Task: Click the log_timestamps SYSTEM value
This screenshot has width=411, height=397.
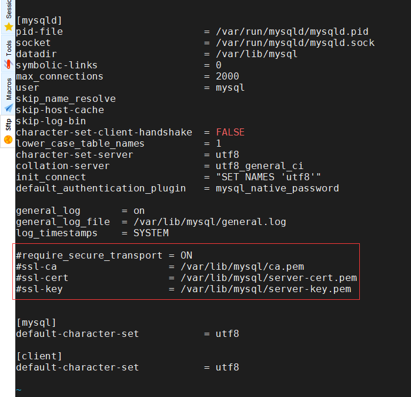Action: click(x=151, y=233)
